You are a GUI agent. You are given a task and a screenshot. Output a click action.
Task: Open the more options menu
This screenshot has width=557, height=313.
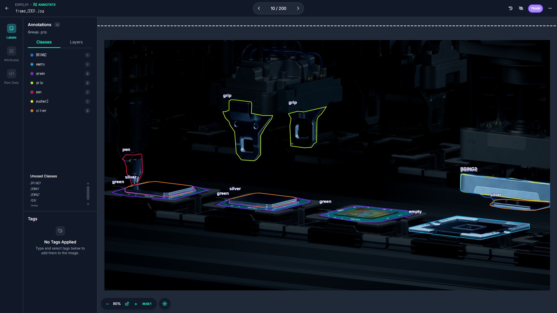pyautogui.click(x=550, y=8)
